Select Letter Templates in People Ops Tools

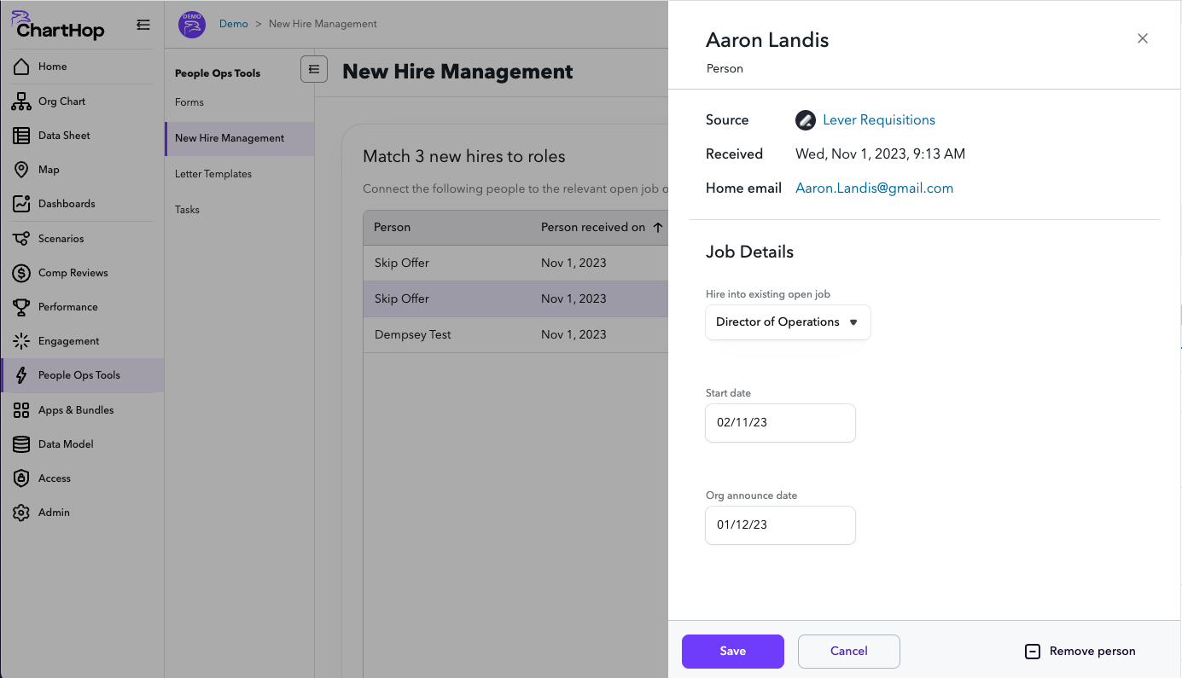click(213, 173)
